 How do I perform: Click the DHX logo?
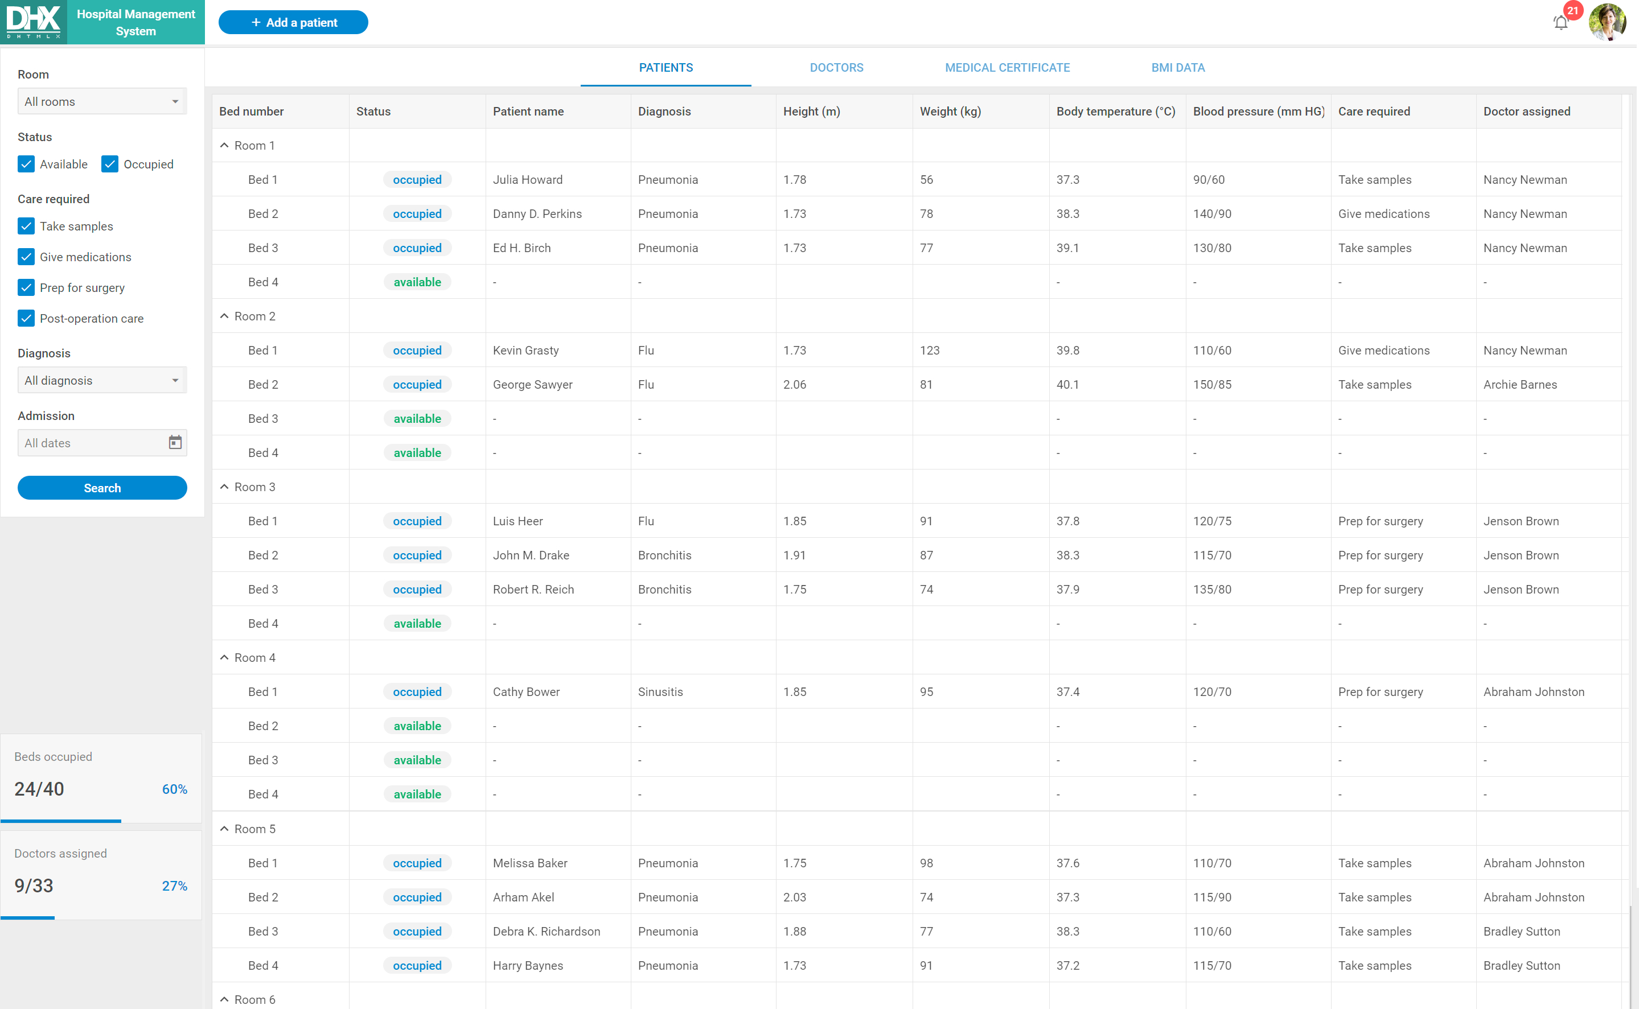34,22
